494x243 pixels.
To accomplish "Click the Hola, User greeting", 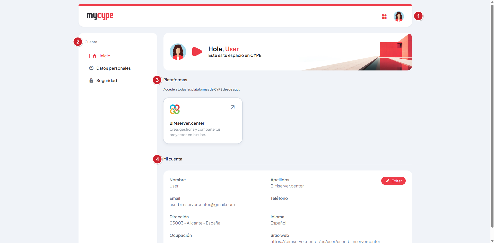I will click(x=223, y=49).
